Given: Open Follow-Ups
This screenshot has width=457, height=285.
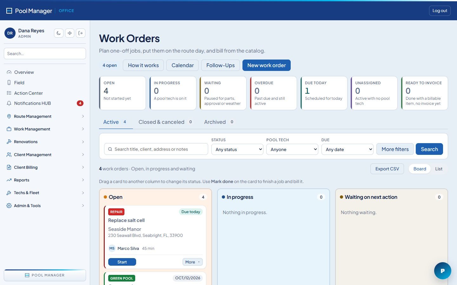Looking at the screenshot, I should click(221, 65).
